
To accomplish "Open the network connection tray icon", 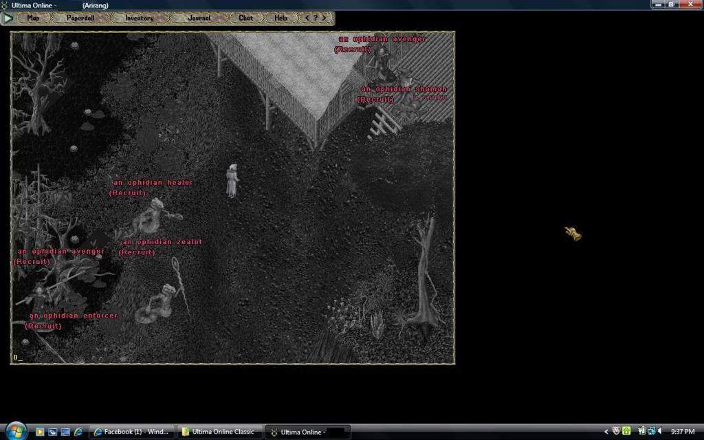I will [652, 432].
